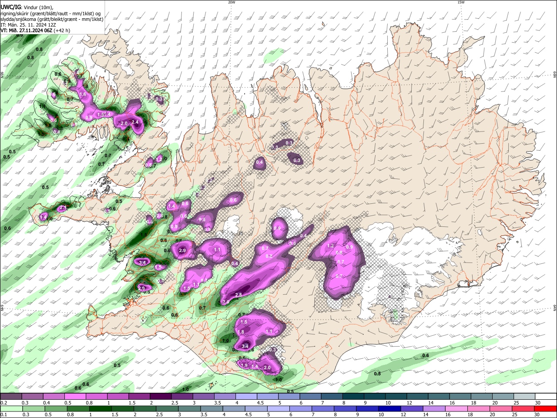Pick the bright pink snow swatch labelled 0.5
Viewport: 557px width, 418px height.
click(x=75, y=397)
